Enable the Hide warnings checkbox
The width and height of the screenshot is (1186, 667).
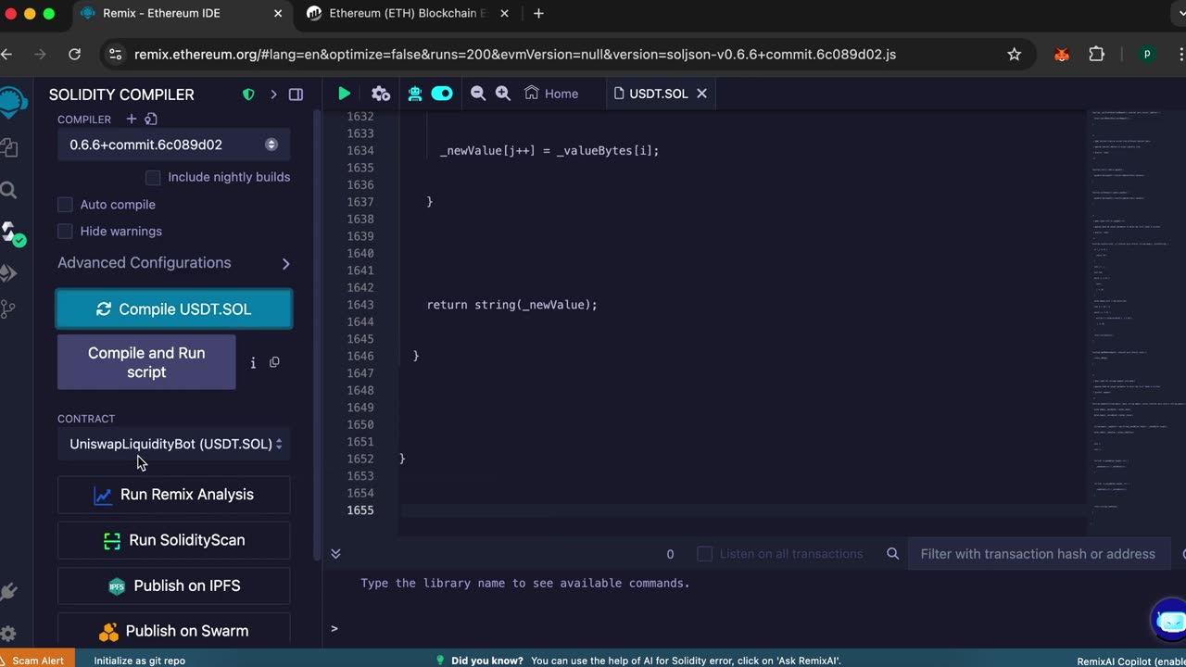(65, 232)
